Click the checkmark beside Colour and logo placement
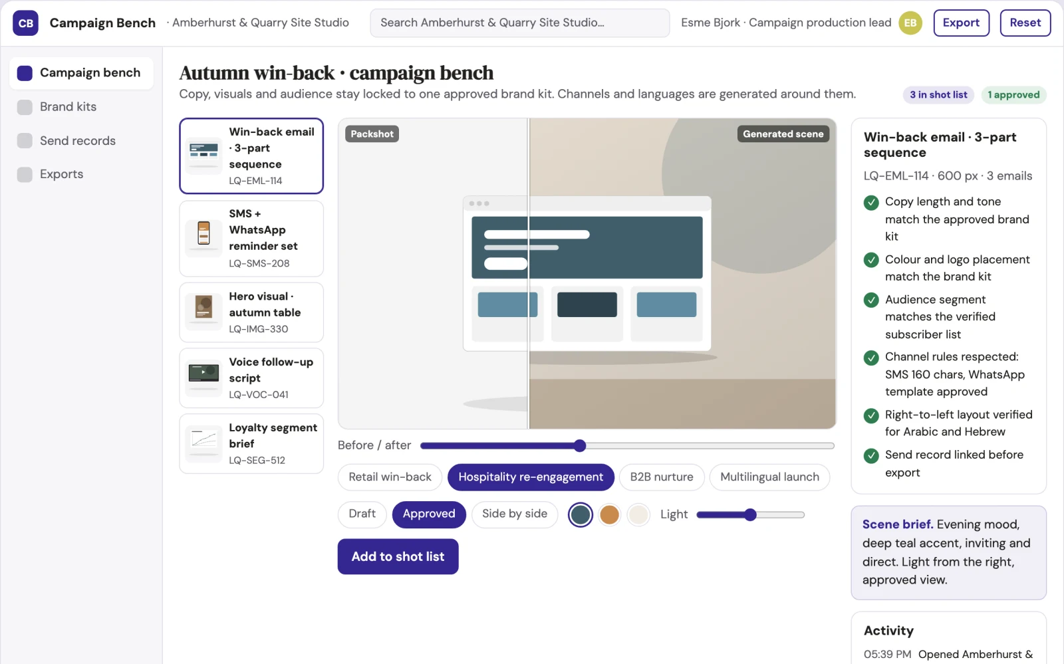1064x664 pixels. (x=871, y=260)
